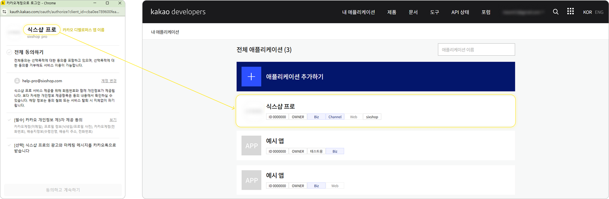Screen dimensions: 609x199
Task: Open 제품 menu
Action: click(392, 12)
